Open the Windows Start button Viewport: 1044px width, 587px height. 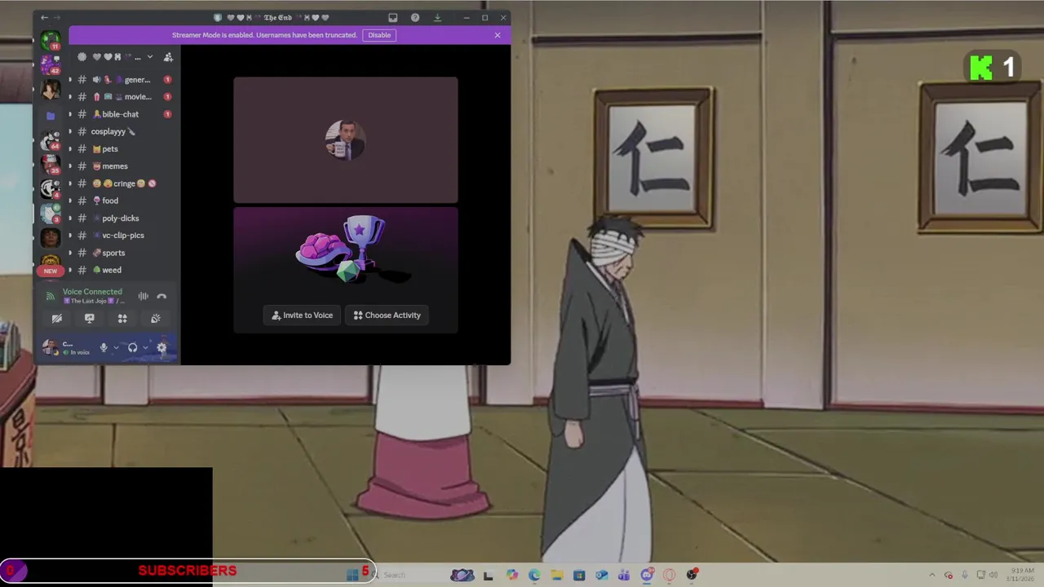pos(352,575)
